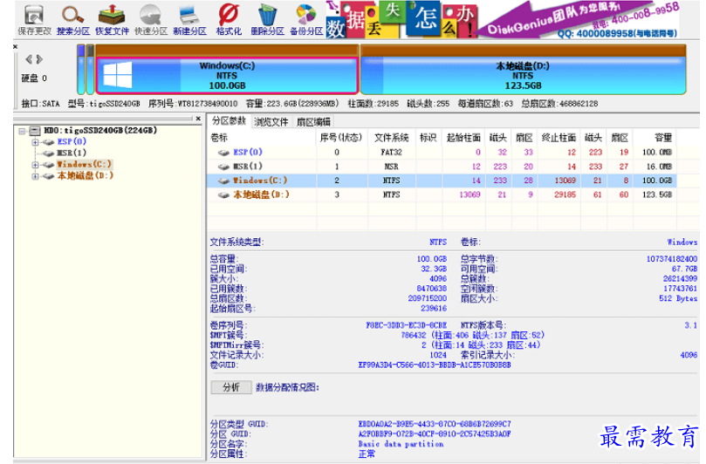This screenshot has width=706, height=464.
Task: Click the 卷标 column header
Action: pos(262,137)
